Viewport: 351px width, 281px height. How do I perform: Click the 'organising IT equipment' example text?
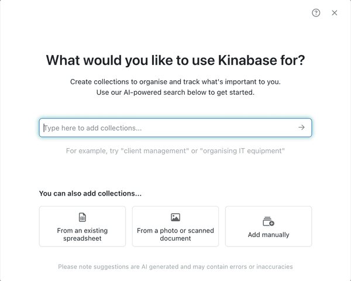point(242,151)
